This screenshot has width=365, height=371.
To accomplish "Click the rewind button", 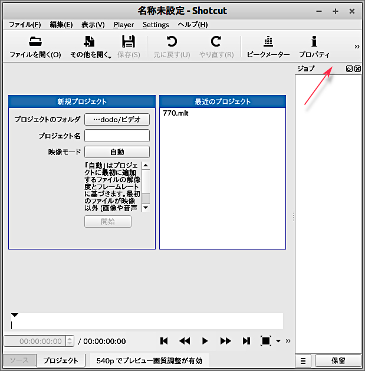I will [x=185, y=341].
